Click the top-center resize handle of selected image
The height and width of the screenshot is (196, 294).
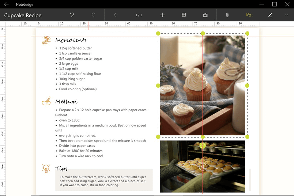203,33
